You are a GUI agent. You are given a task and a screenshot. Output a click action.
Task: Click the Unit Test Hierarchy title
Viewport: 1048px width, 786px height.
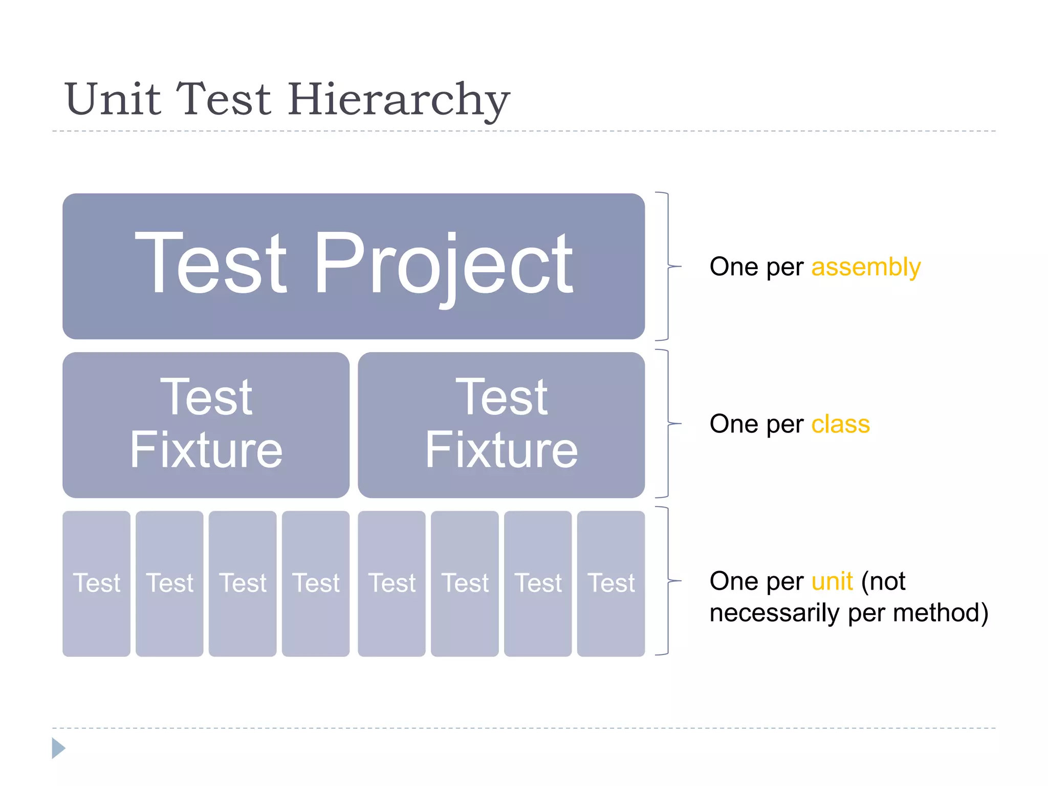tap(287, 99)
